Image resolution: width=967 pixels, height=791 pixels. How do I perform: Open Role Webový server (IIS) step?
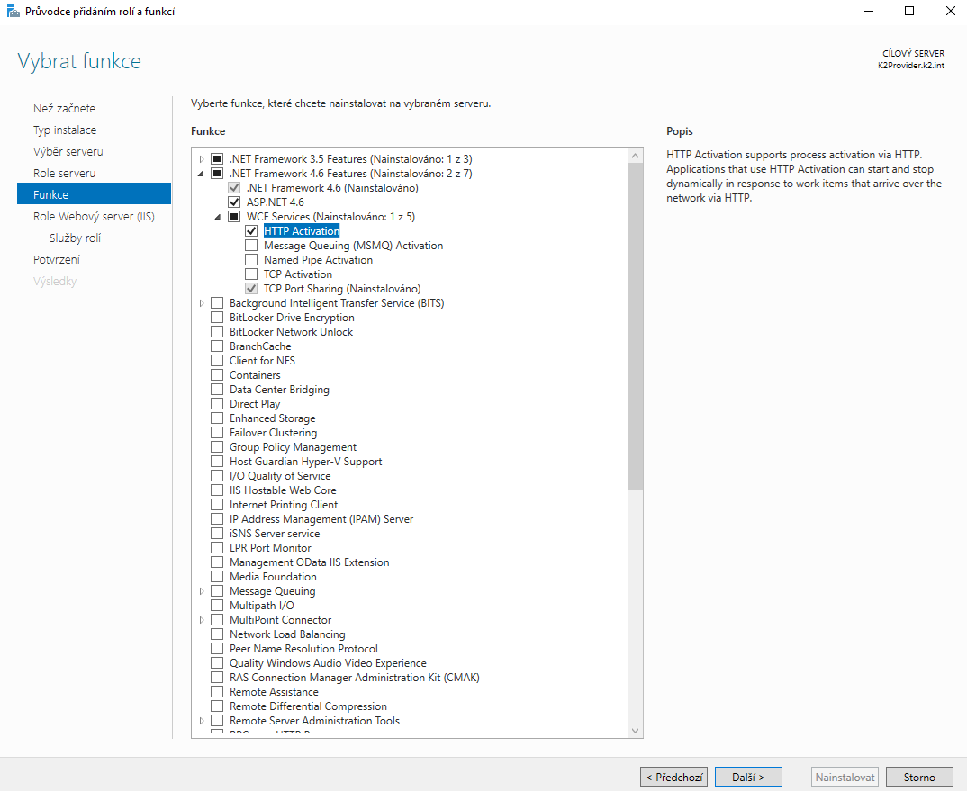[94, 216]
